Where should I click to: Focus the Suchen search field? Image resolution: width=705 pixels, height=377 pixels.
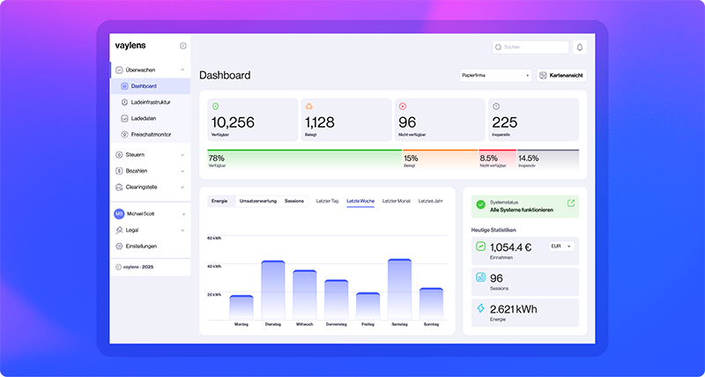point(531,48)
